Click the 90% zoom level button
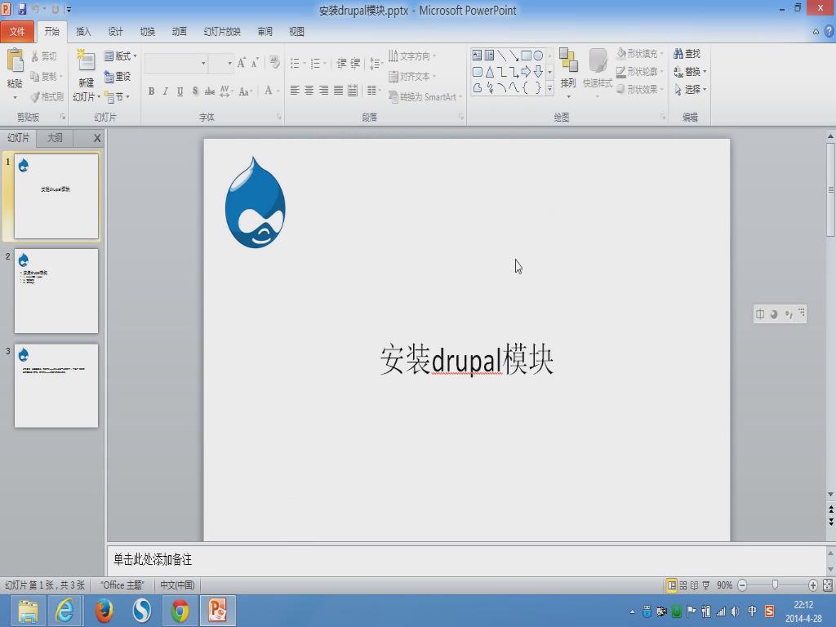Viewport: 836px width, 627px height. pos(724,585)
